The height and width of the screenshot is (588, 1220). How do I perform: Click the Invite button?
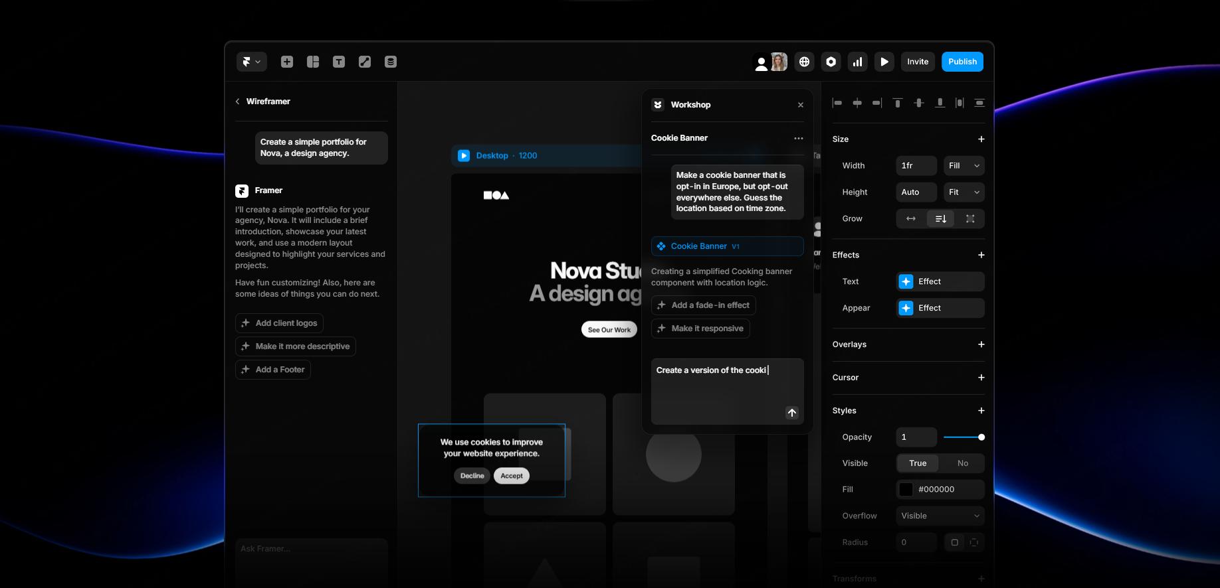pos(918,62)
